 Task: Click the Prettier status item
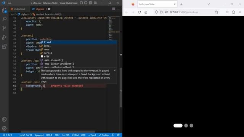click(104, 135)
